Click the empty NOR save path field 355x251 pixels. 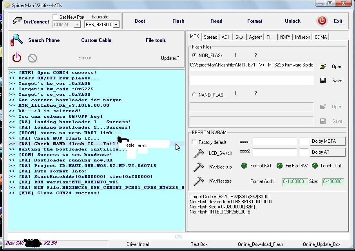click(252, 80)
